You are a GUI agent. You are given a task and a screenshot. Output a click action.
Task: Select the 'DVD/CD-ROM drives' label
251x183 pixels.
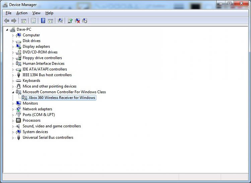pyautogui.click(x=40, y=52)
